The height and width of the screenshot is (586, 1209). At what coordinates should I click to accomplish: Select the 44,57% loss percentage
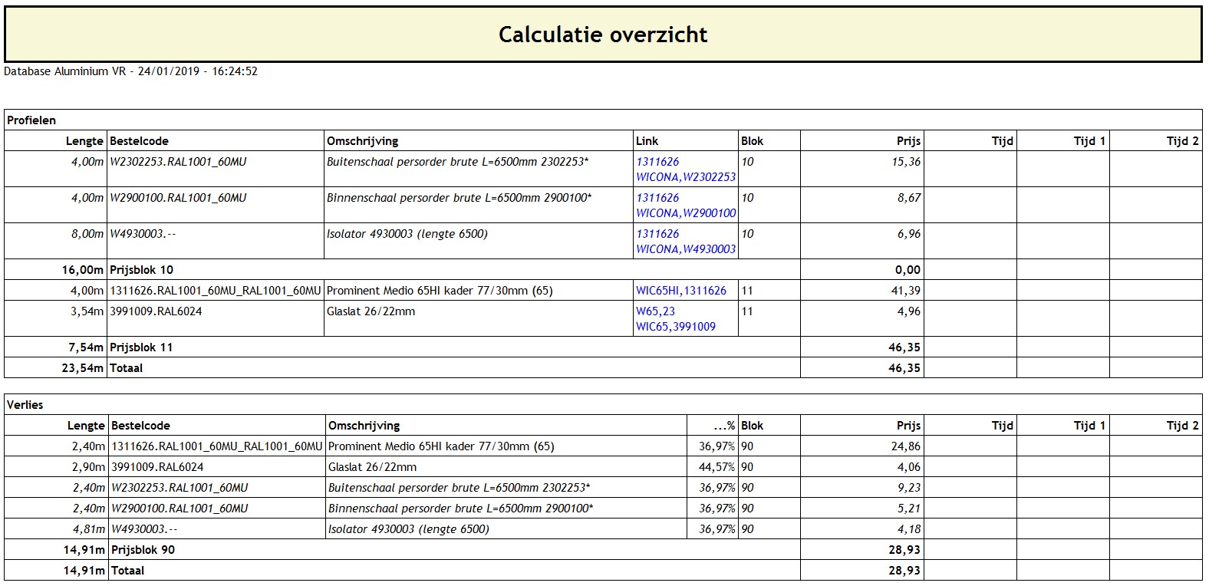point(717,467)
